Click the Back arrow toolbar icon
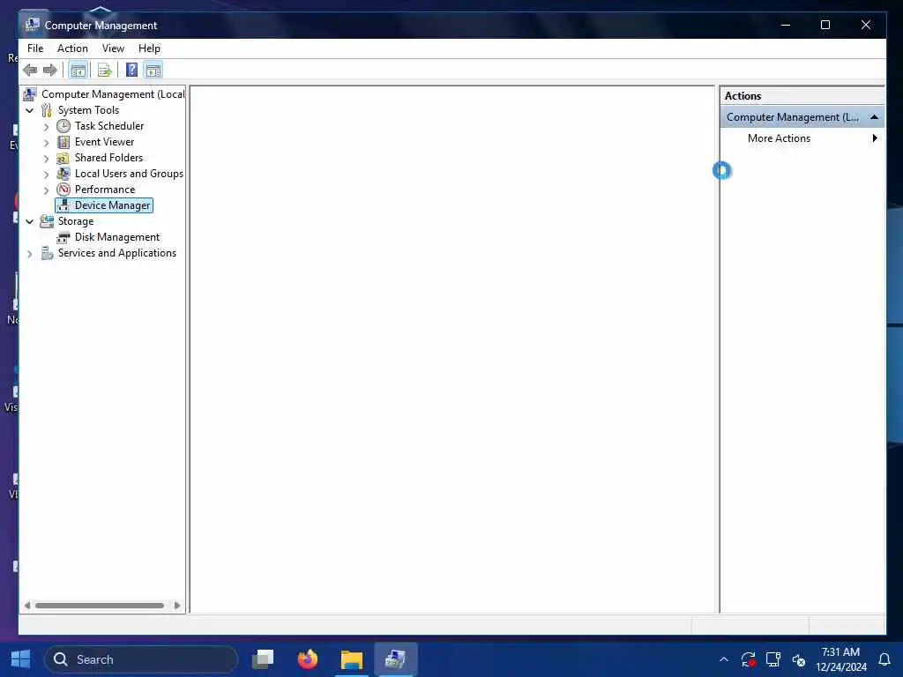Screen dimensions: 903x677 pyautogui.click(x=30, y=71)
